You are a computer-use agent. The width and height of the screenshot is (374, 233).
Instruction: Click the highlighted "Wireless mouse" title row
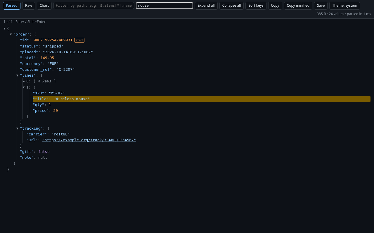(x=202, y=99)
